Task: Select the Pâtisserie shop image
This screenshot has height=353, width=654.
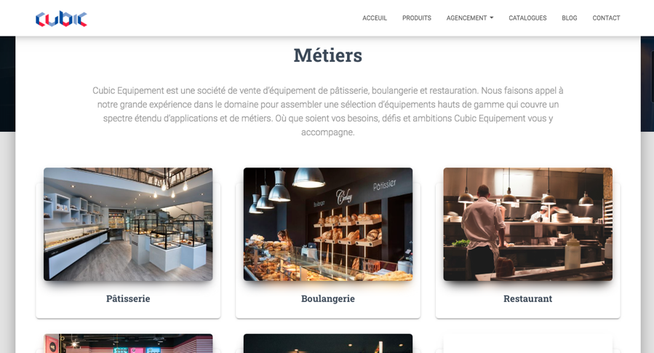Action: pos(128,224)
